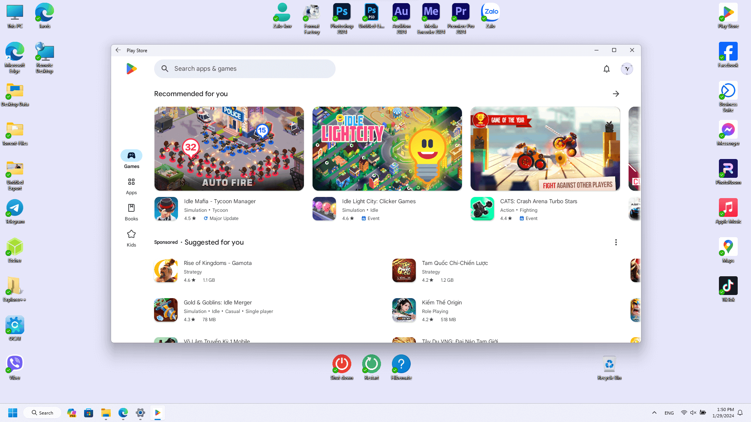Open Play Store notifications bell
751x422 pixels.
(x=607, y=69)
